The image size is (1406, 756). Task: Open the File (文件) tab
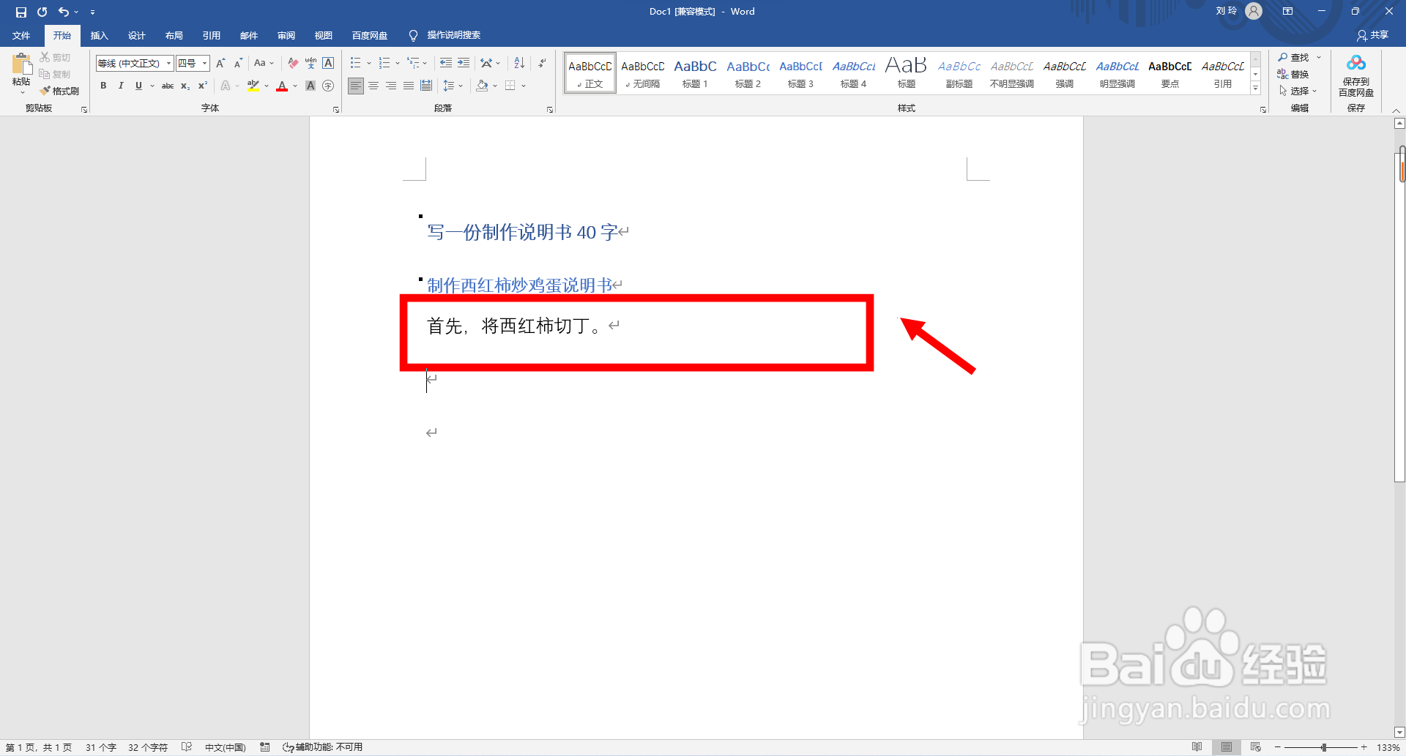[21, 35]
